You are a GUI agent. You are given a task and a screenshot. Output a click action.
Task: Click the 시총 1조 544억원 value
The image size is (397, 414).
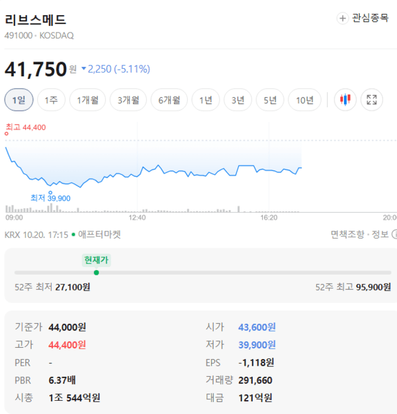tap(74, 397)
